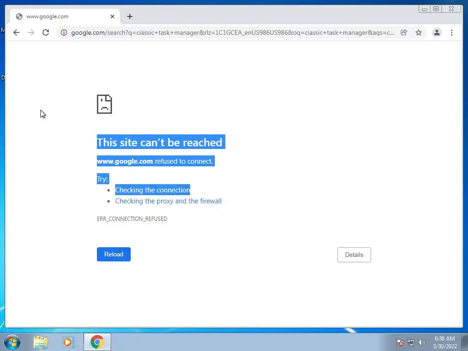The image size is (468, 351).
Task: Open the volume speaker tray icon
Action: (x=421, y=342)
